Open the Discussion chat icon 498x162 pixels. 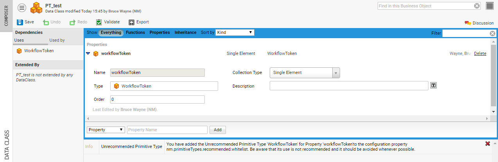pos(468,23)
